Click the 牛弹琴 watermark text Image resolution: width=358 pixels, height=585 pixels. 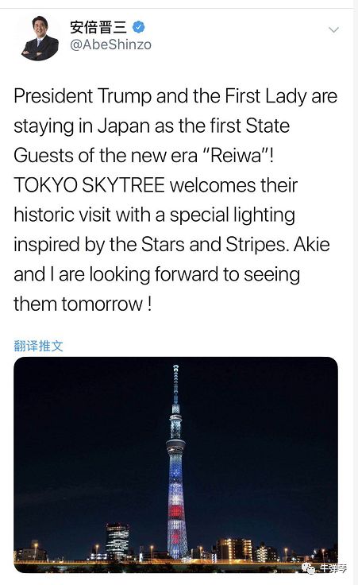tap(333, 568)
